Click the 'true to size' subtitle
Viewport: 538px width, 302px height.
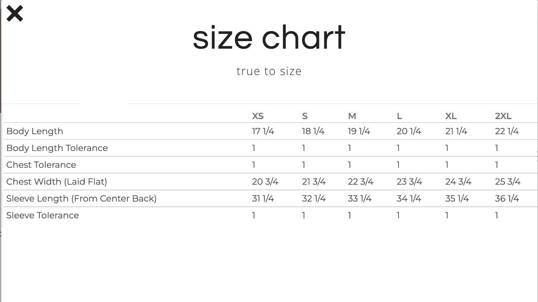[x=269, y=71]
